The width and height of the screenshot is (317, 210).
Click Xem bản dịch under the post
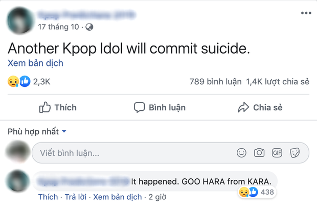click(35, 64)
